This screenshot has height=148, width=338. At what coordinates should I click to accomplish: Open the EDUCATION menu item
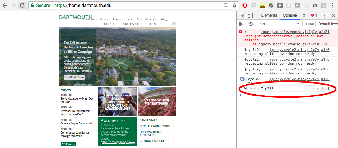110,24
